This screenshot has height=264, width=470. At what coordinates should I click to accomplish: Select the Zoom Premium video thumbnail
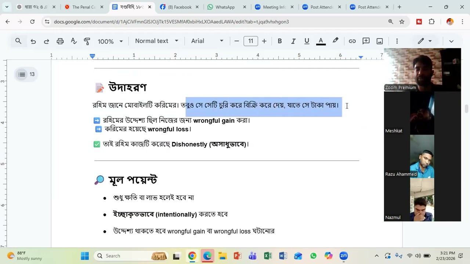tap(422, 70)
